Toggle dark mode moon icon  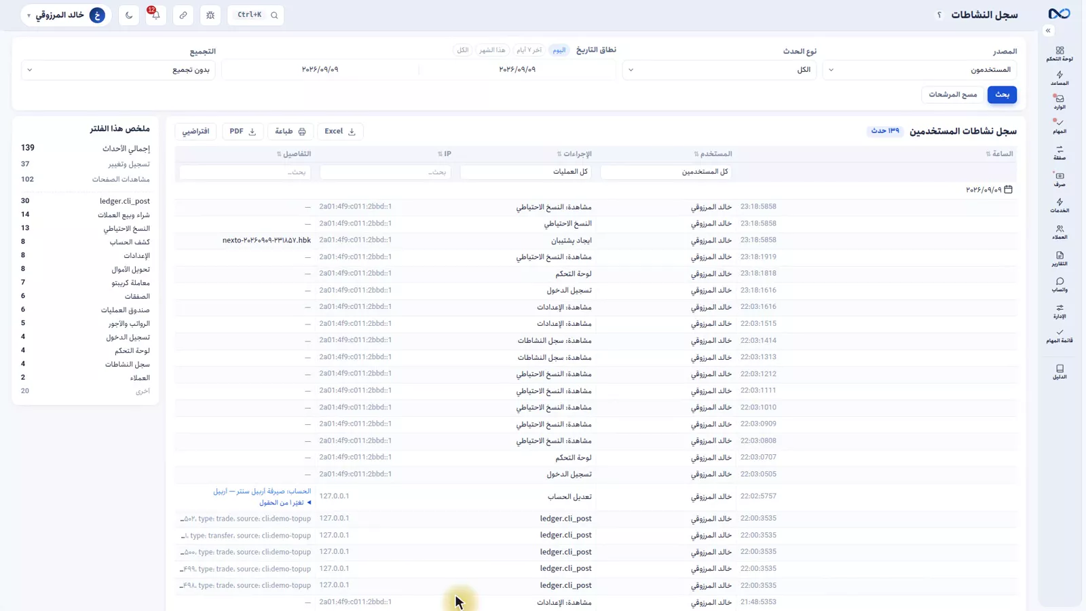click(x=129, y=15)
